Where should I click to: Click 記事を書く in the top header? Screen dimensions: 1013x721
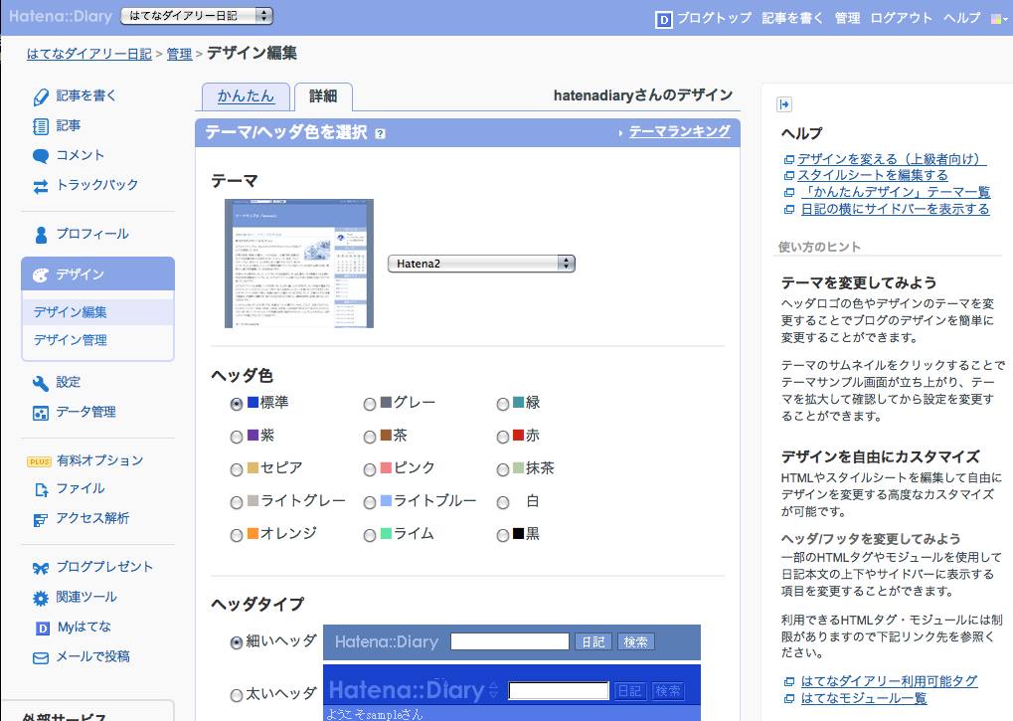pos(792,18)
